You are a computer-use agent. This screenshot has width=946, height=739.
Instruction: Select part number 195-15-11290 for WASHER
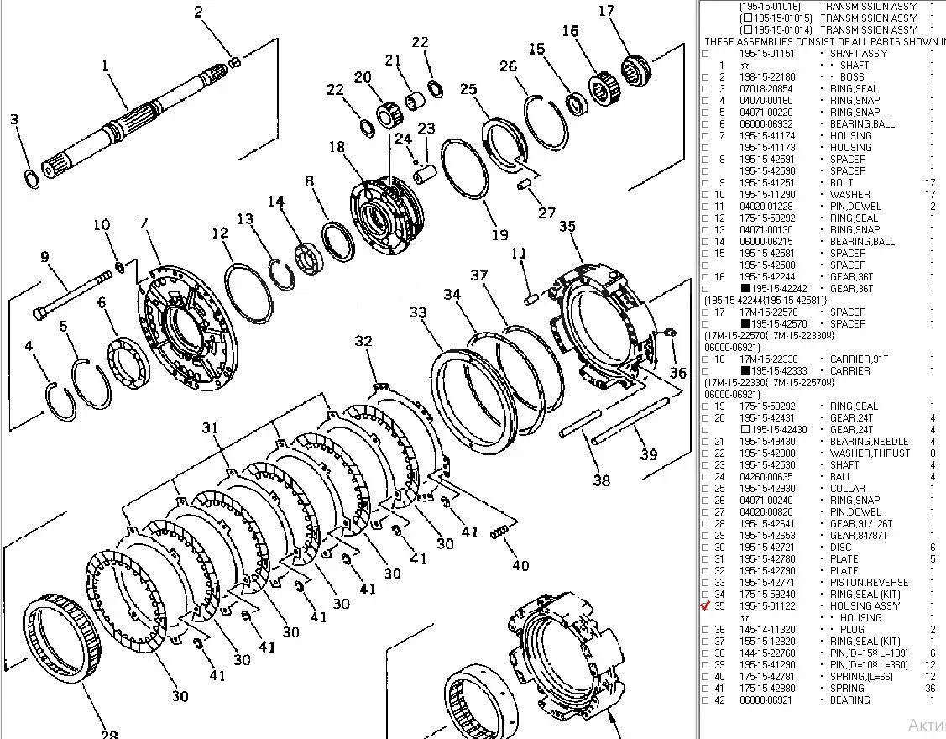coord(767,195)
